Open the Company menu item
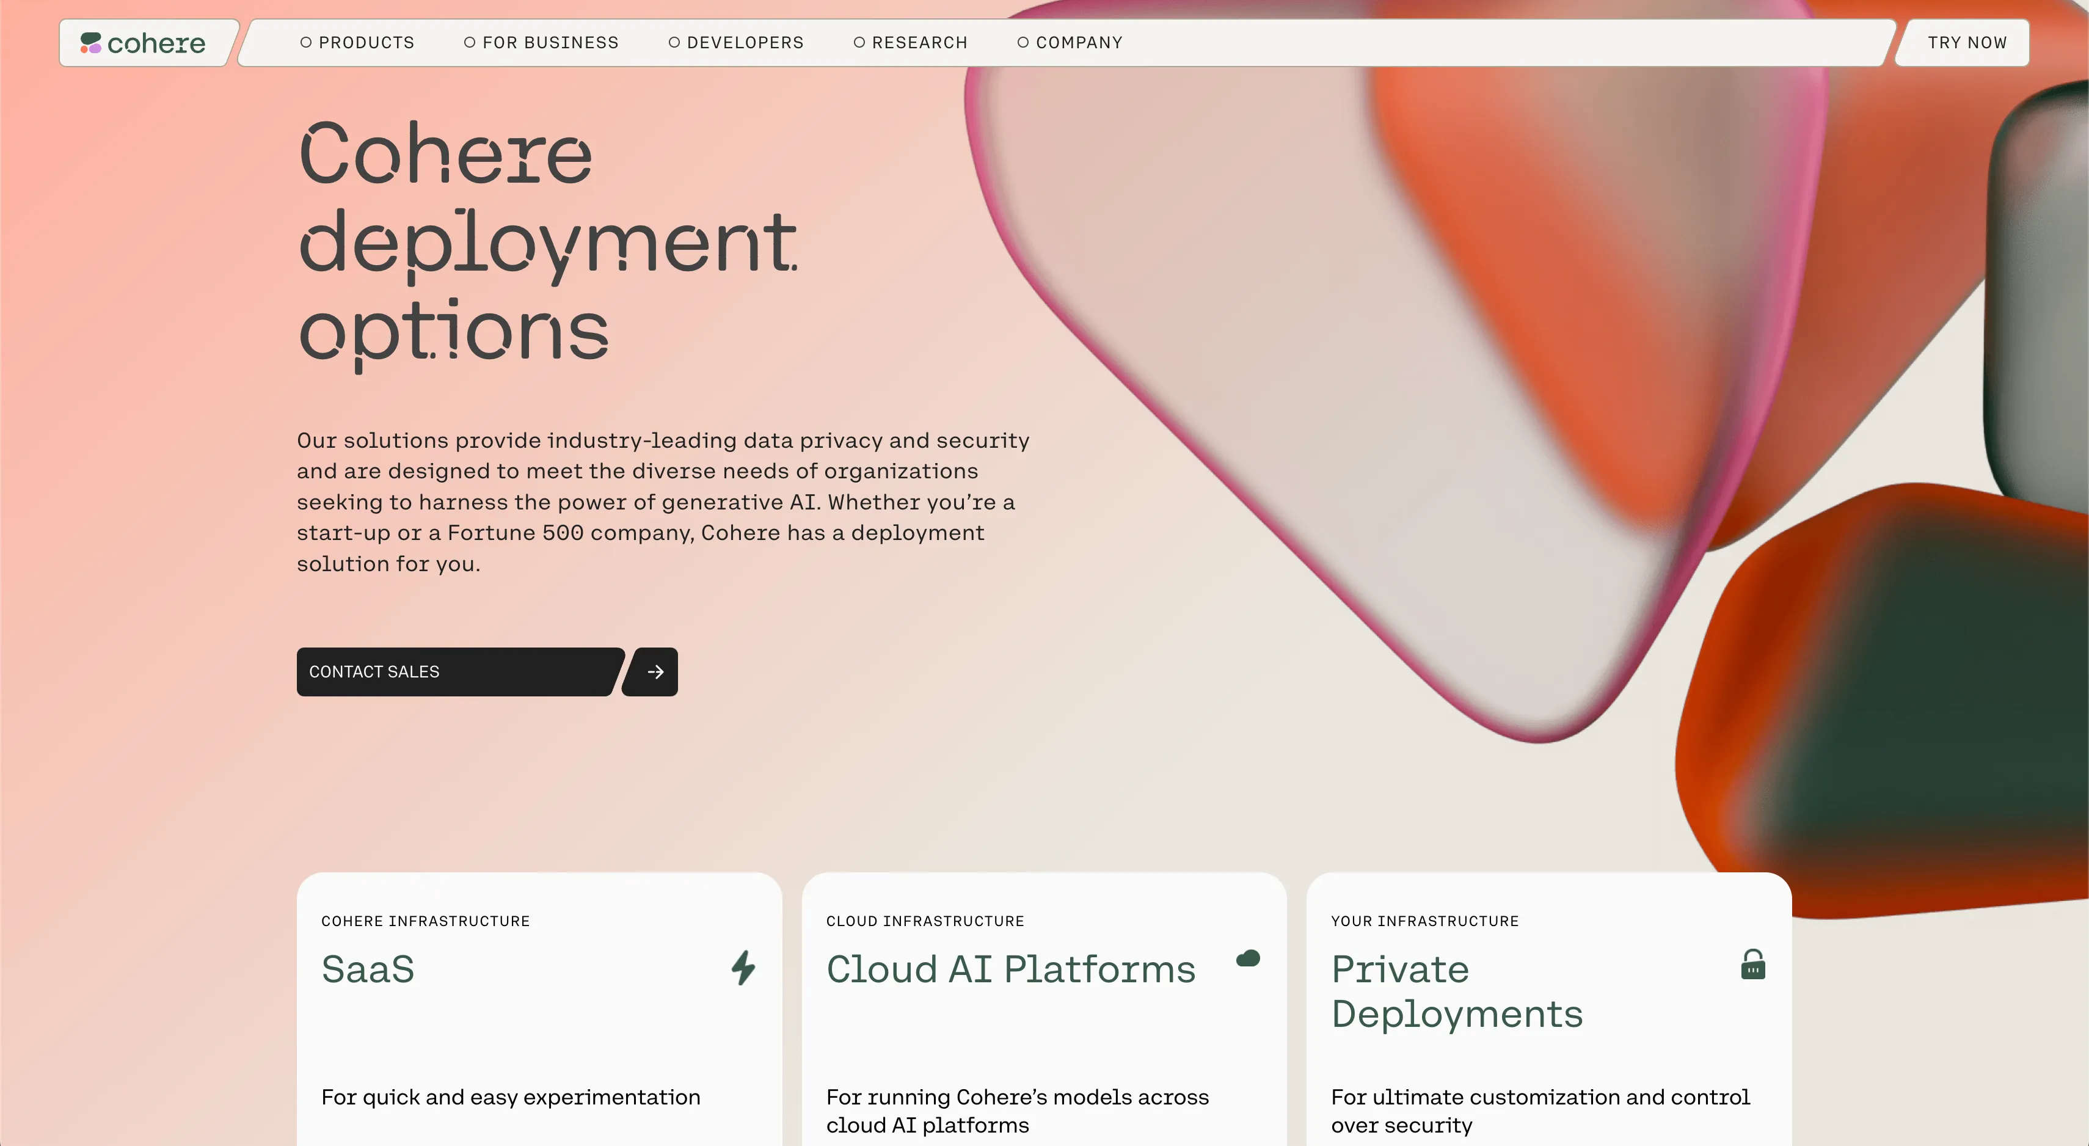The width and height of the screenshot is (2089, 1146). coord(1079,42)
